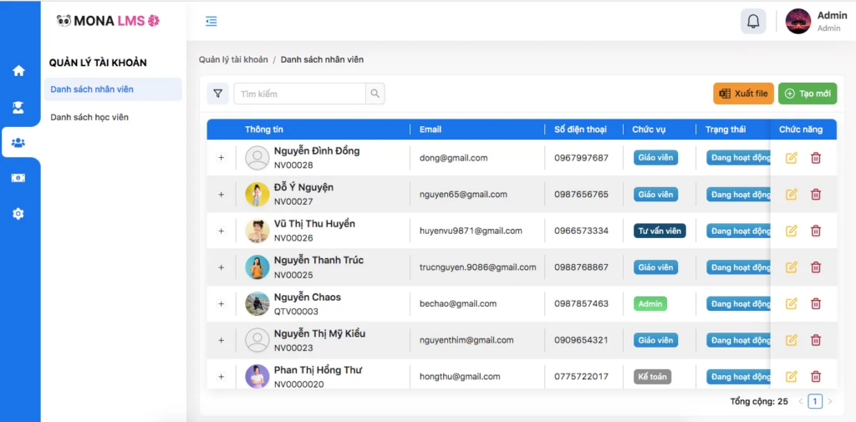
Task: Open the Admin profile avatar
Action: click(798, 22)
